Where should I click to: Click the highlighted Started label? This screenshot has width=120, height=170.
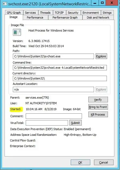pyautogui.click(x=16, y=109)
